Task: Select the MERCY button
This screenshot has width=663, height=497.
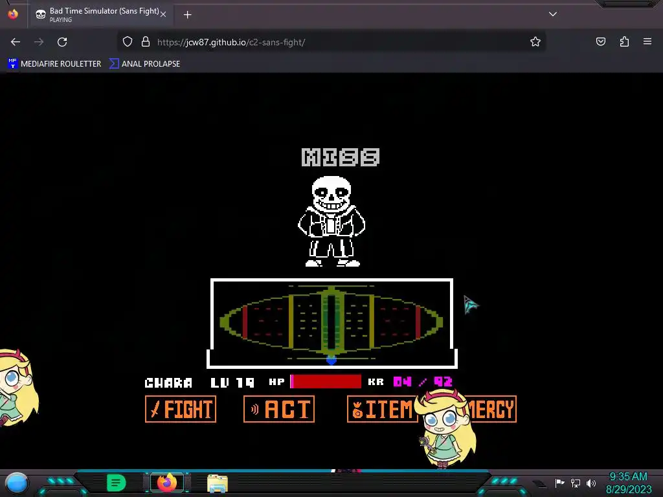Action: point(492,409)
